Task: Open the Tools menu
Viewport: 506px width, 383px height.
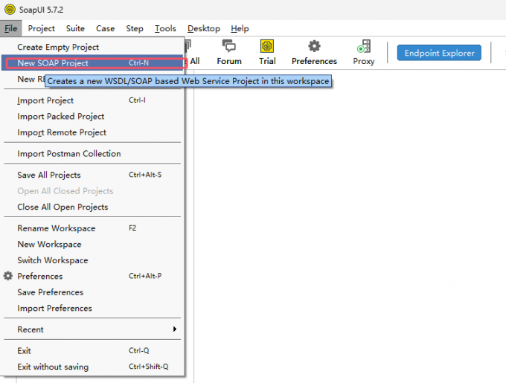Action: (165, 28)
